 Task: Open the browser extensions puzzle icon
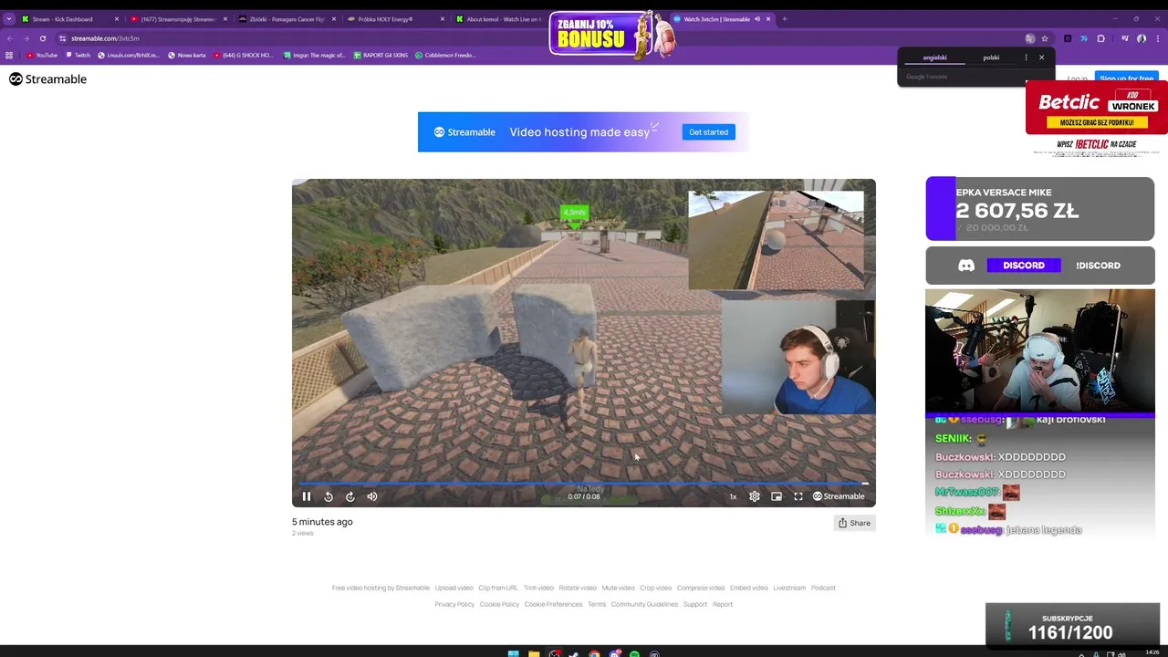pyautogui.click(x=1100, y=38)
